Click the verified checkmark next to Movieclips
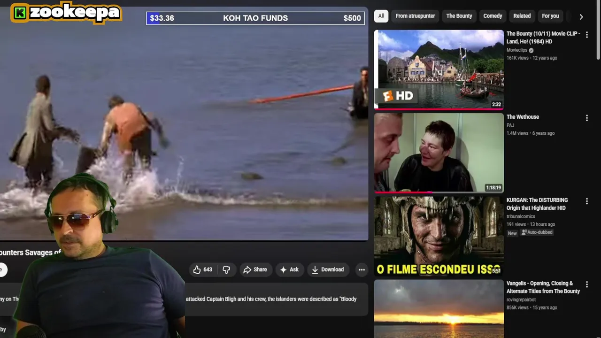This screenshot has width=601, height=338. point(531,50)
